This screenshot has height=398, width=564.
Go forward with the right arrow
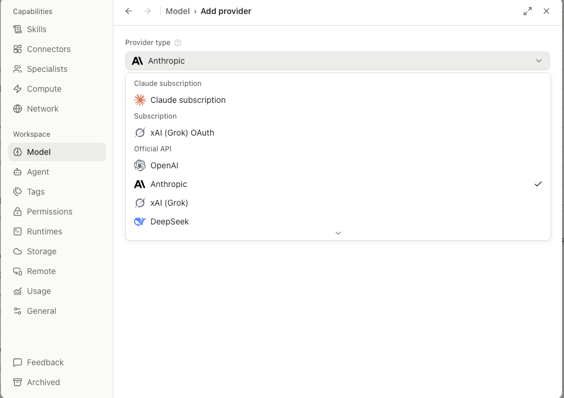[x=147, y=11]
